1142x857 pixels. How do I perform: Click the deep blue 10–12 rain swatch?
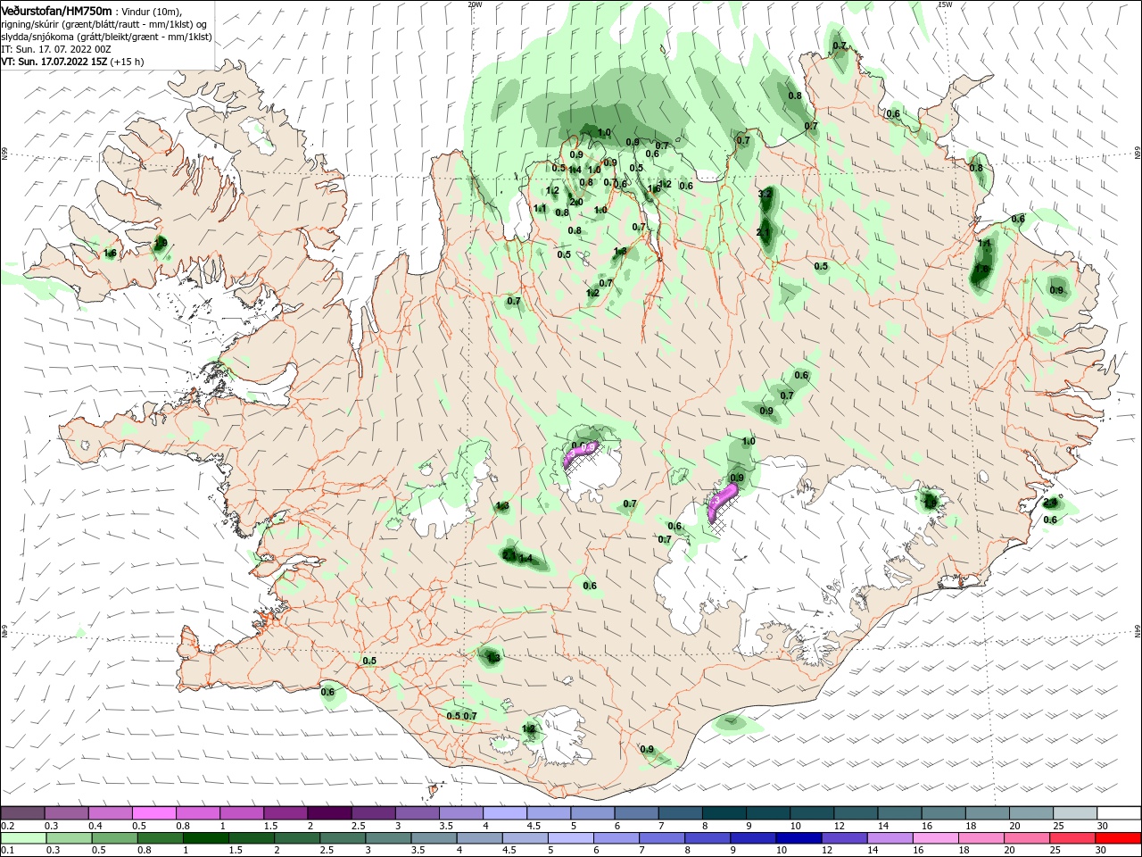(800, 838)
